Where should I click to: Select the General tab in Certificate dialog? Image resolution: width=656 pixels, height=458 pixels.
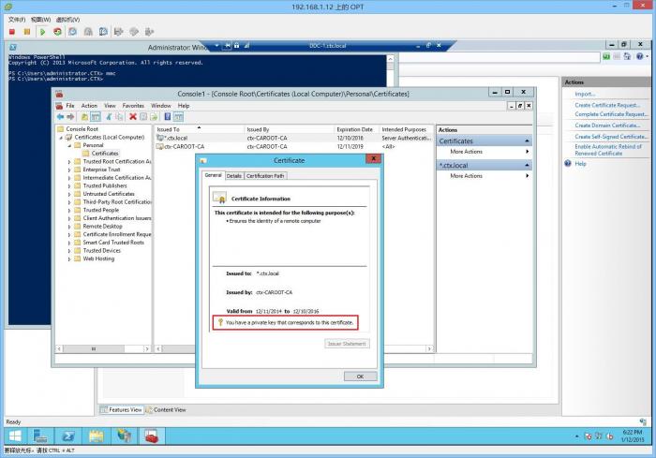click(x=214, y=175)
